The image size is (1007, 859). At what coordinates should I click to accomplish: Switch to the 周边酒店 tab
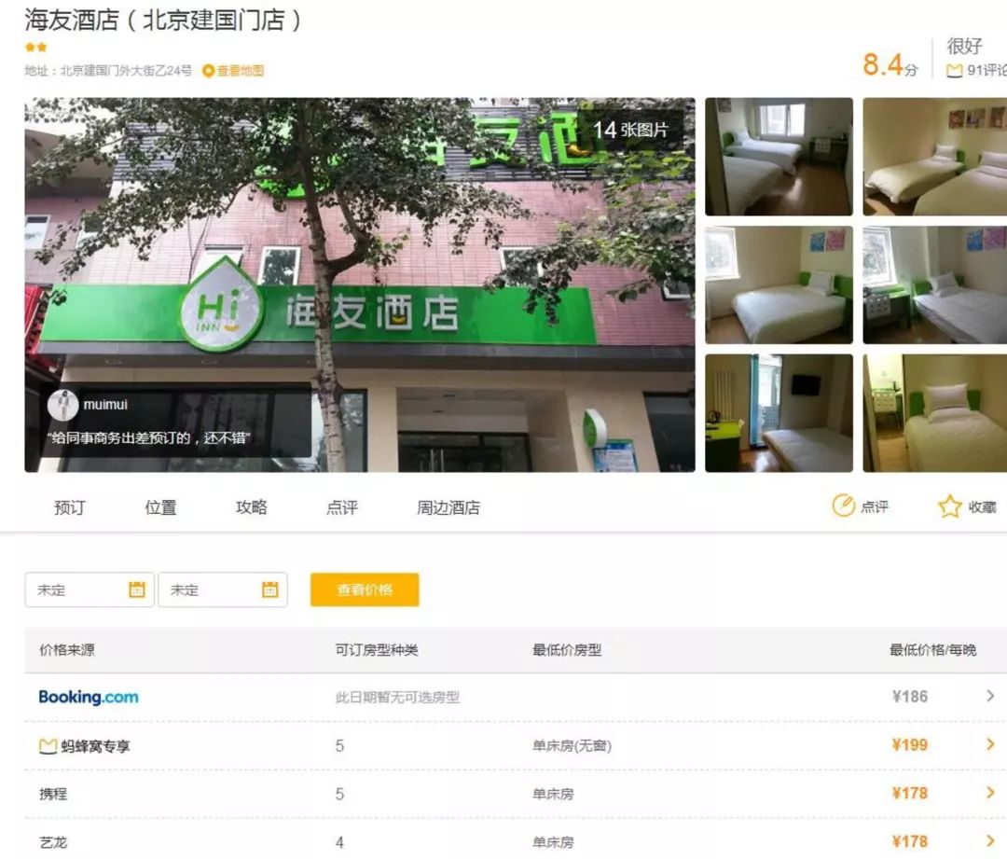click(x=448, y=507)
